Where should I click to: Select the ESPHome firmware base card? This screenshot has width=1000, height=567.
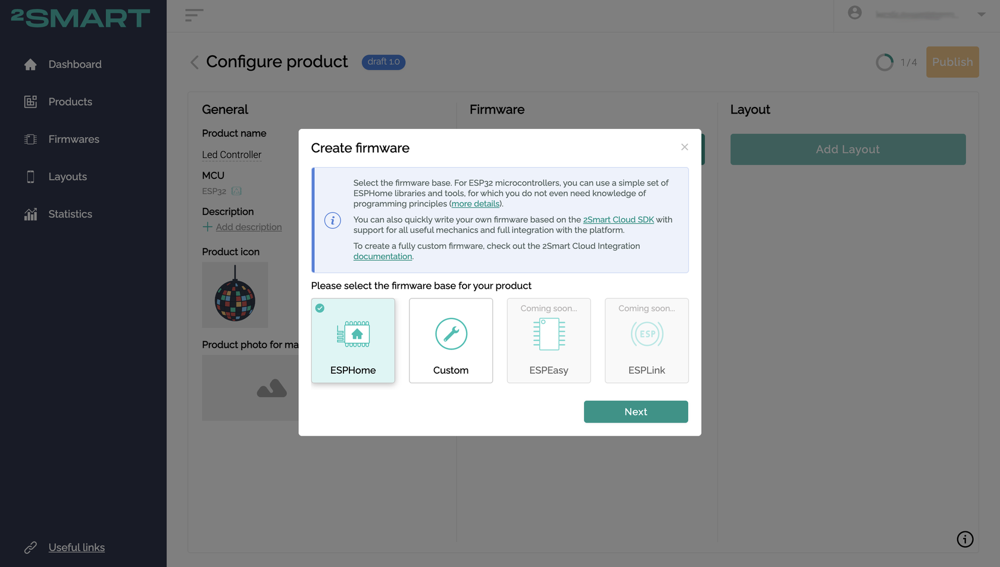(x=353, y=341)
